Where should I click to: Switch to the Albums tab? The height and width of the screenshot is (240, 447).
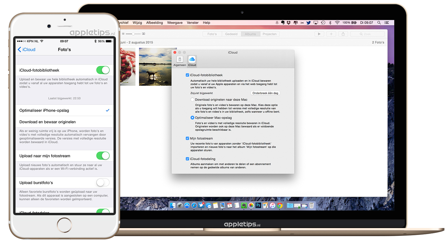(x=250, y=34)
